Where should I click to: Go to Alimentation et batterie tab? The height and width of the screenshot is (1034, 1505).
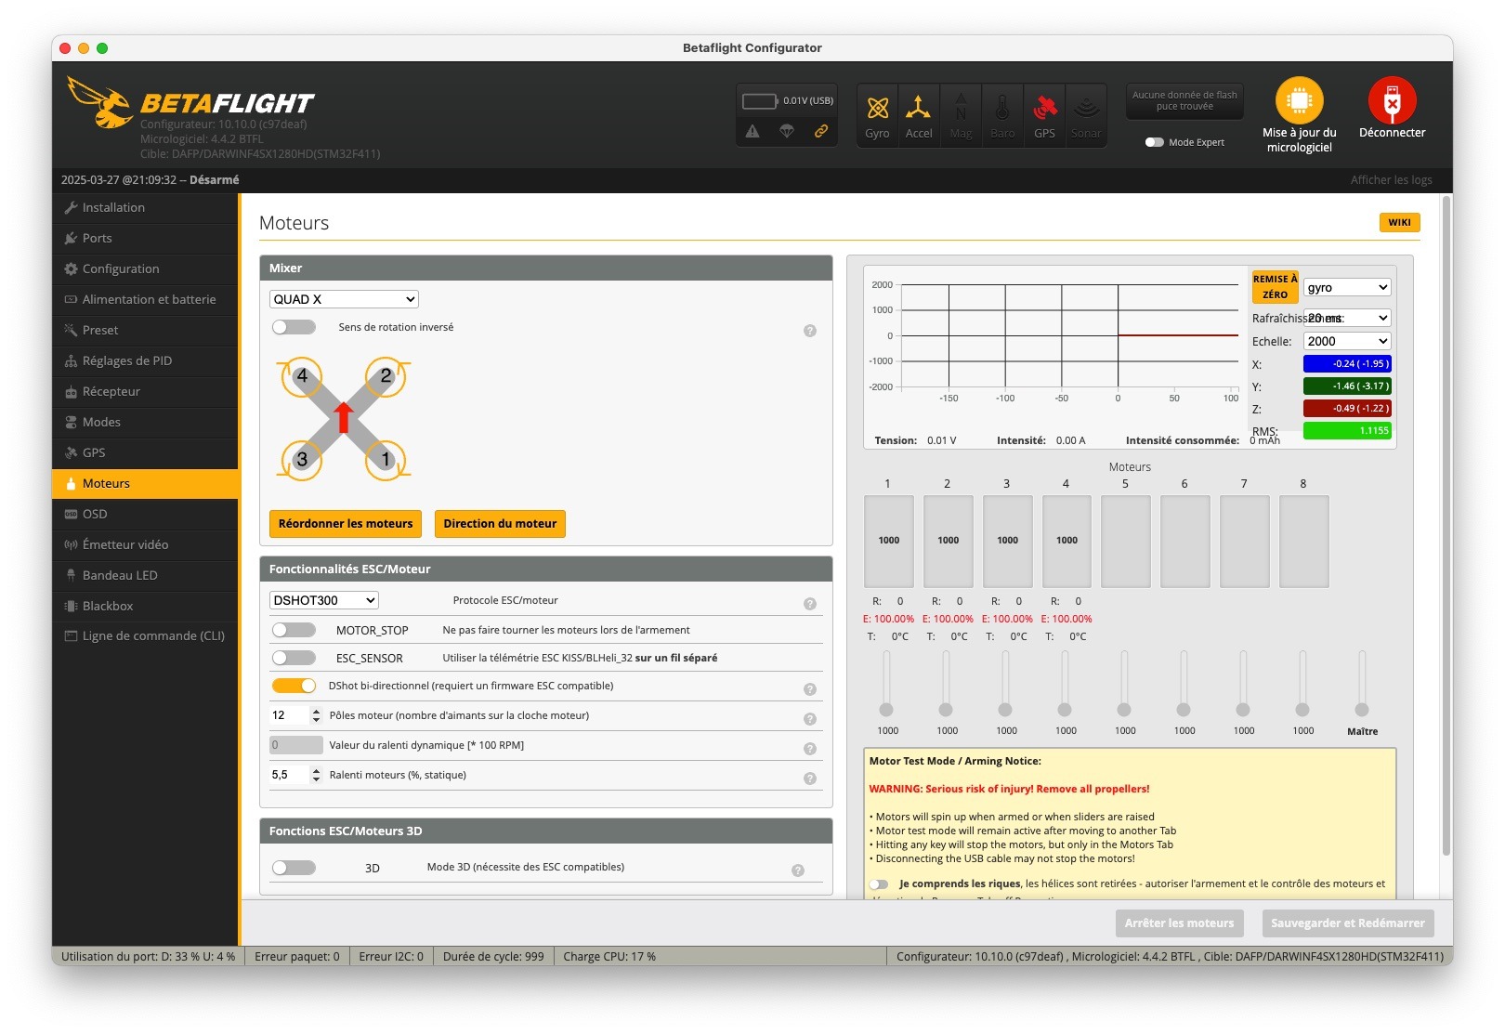pos(145,300)
